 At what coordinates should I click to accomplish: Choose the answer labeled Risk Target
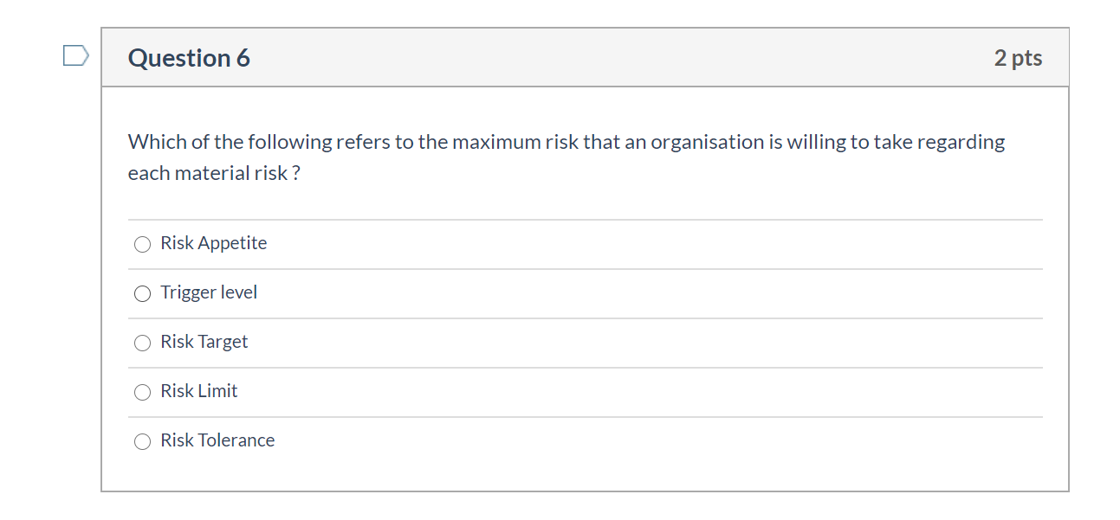click(203, 342)
